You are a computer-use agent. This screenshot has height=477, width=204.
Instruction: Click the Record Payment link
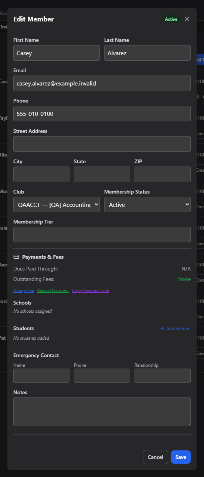coord(53,290)
